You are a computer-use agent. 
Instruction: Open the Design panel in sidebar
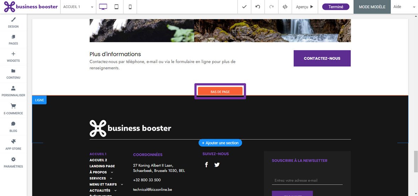[x=13, y=23]
